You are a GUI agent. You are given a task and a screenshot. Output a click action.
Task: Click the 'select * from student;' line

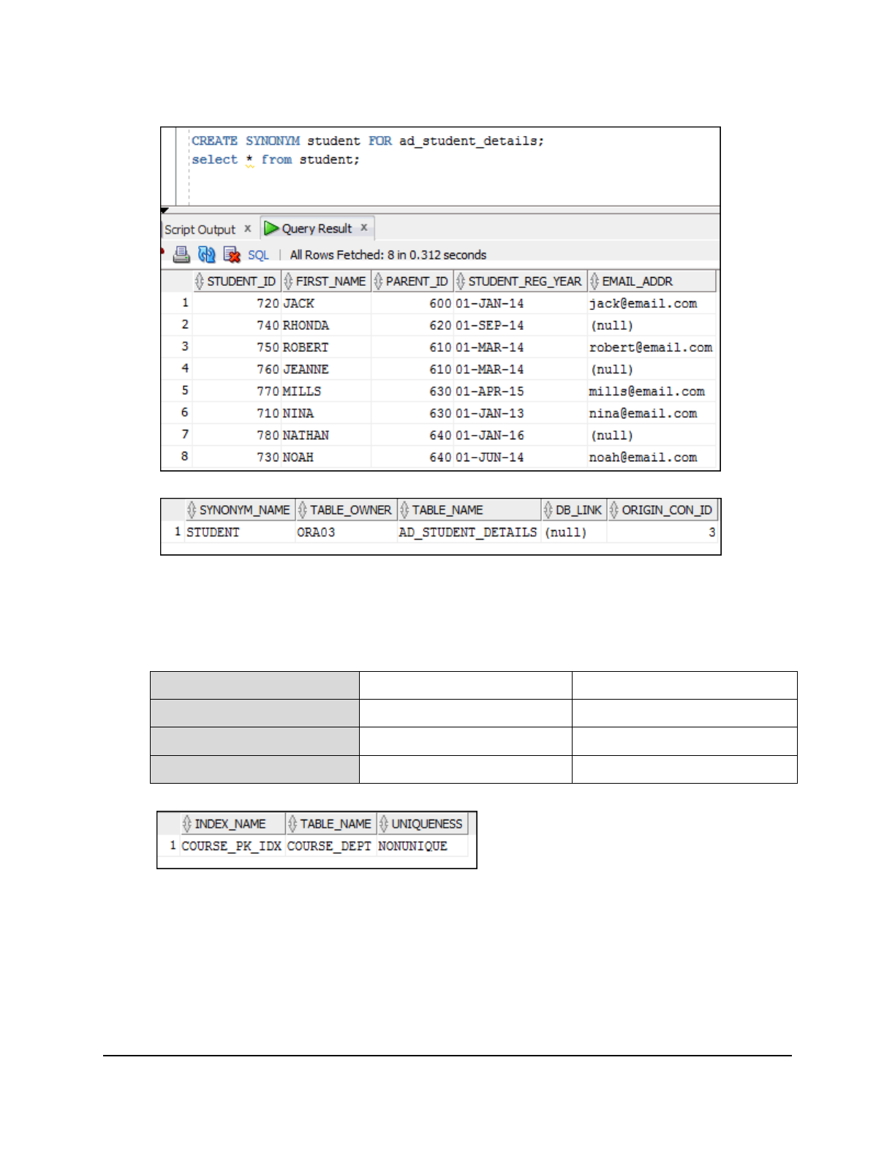276,159
